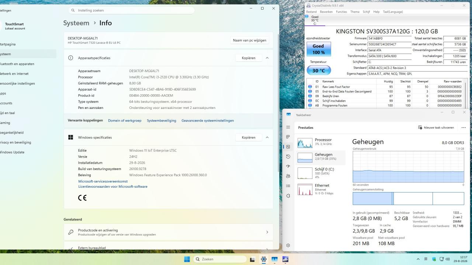
Task: Click the Windows logo beside Windows-specificaties
Action: (x=70, y=137)
